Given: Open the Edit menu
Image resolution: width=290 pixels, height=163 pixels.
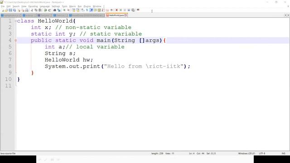Looking at the screenshot, I should pyautogui.click(x=9, y=6).
